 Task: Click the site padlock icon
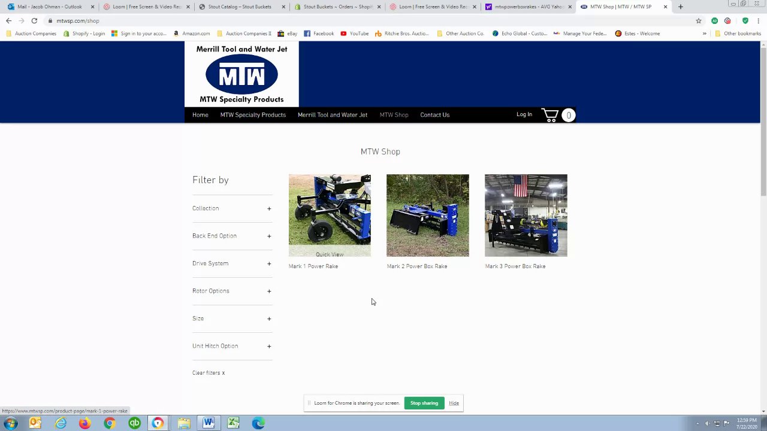tap(50, 21)
